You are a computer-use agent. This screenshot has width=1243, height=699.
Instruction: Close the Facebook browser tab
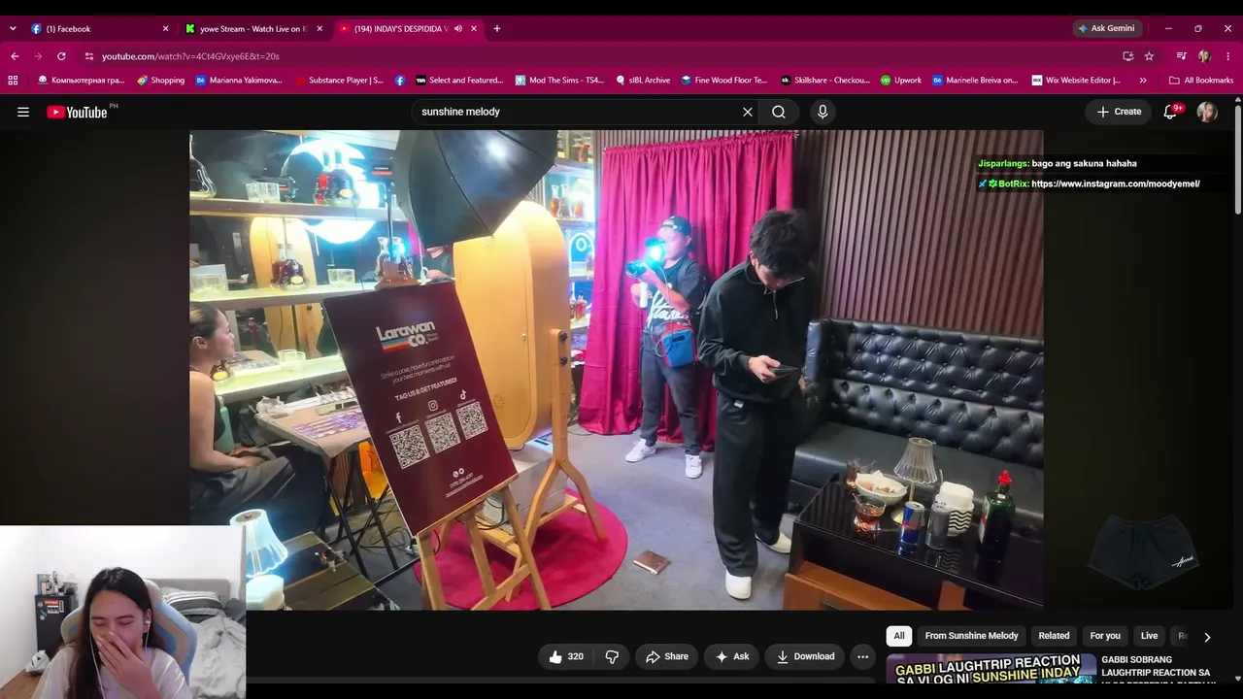(x=165, y=28)
